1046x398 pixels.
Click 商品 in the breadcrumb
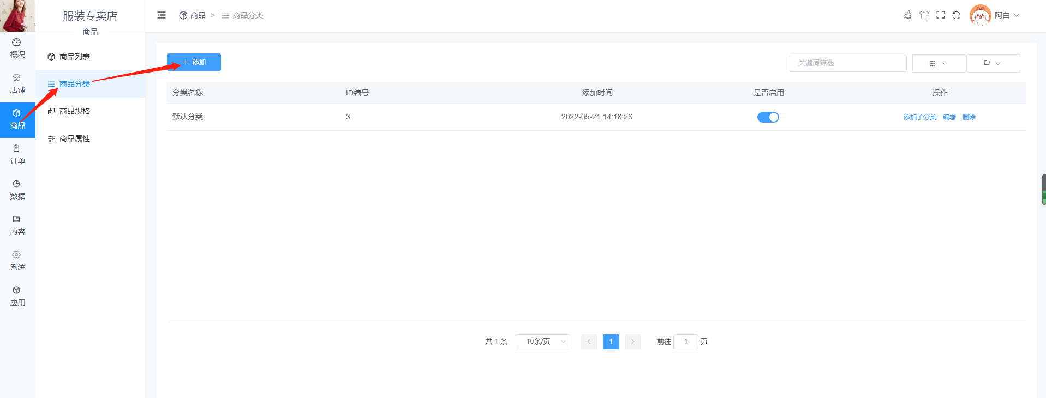click(x=192, y=15)
